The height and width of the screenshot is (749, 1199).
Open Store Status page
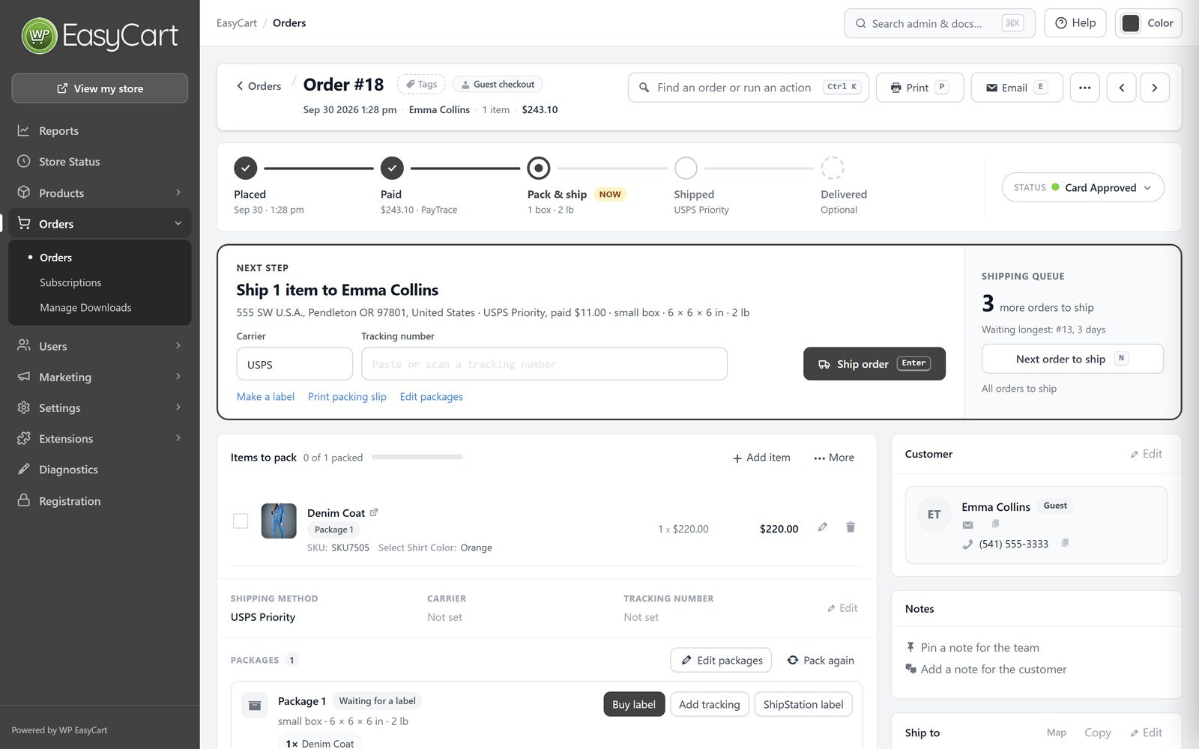(100, 162)
